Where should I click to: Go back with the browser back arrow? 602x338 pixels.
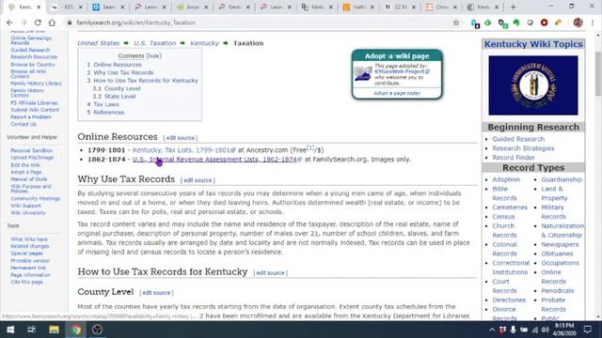click(9, 23)
